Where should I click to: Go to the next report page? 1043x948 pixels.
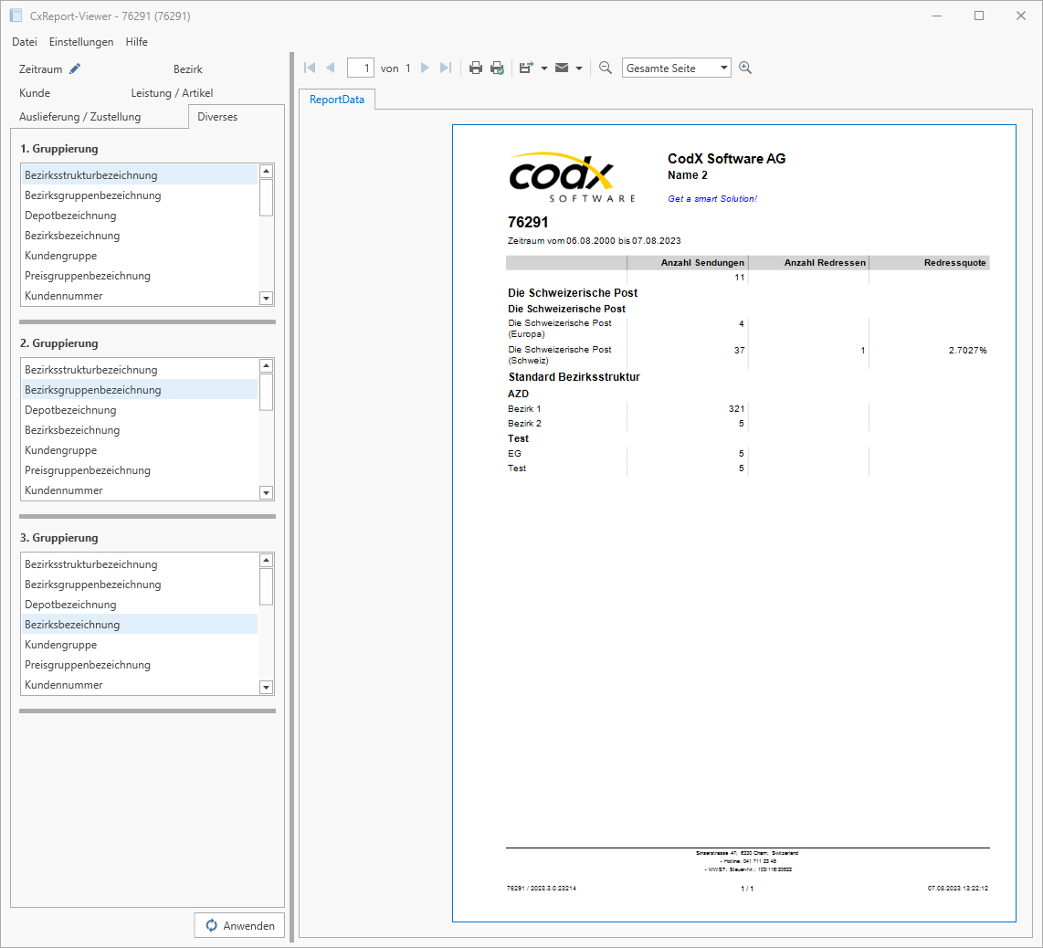425,68
